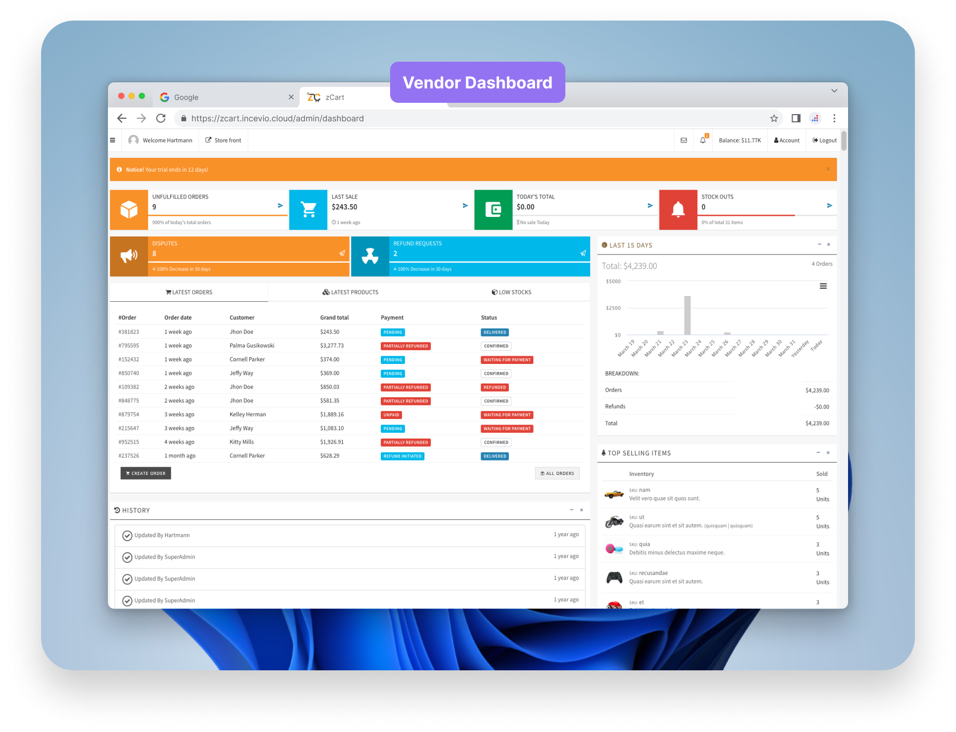This screenshot has height=732, width=956.
Task: Open chart hamburger menu in Last 15 Days
Action: tap(823, 286)
